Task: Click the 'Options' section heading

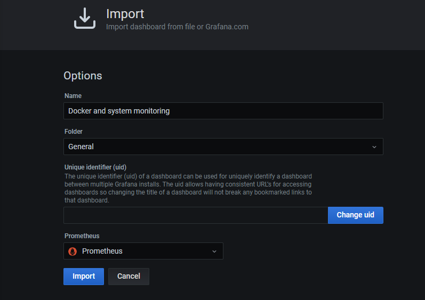Action: [x=83, y=76]
